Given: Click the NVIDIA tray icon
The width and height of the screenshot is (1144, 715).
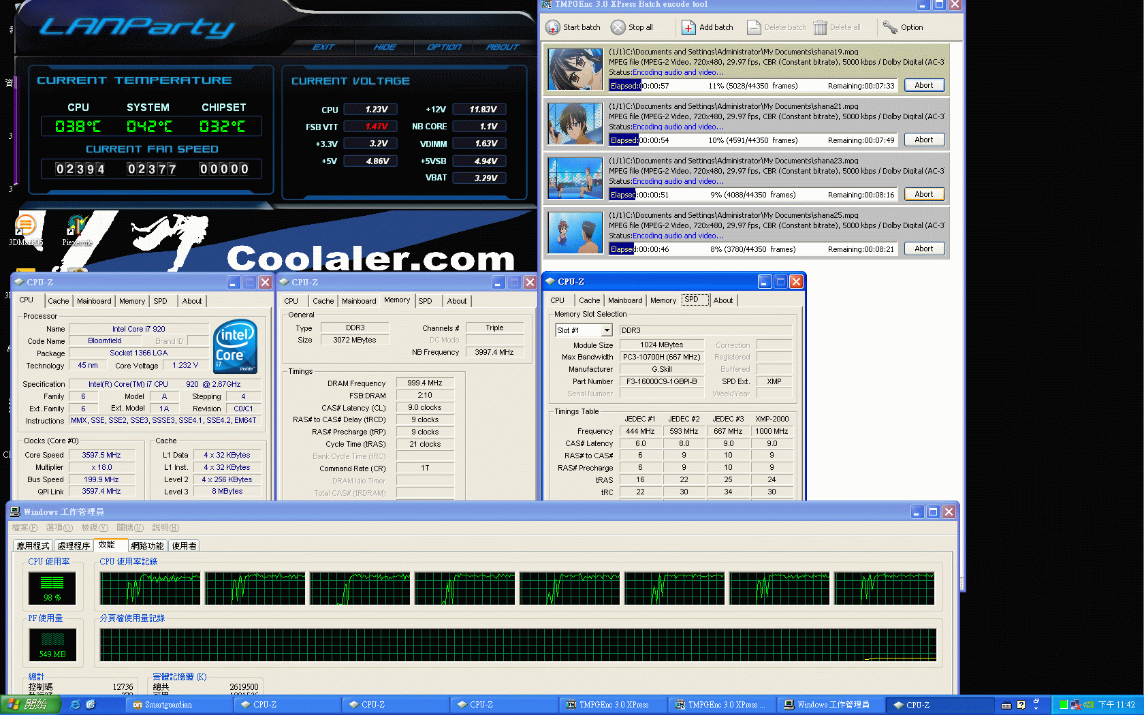Looking at the screenshot, I should 1088,705.
